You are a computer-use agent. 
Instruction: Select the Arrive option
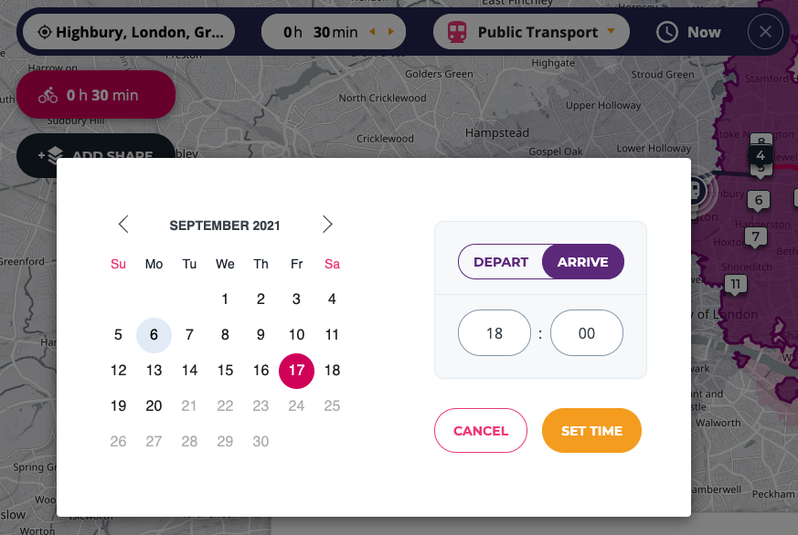(582, 262)
